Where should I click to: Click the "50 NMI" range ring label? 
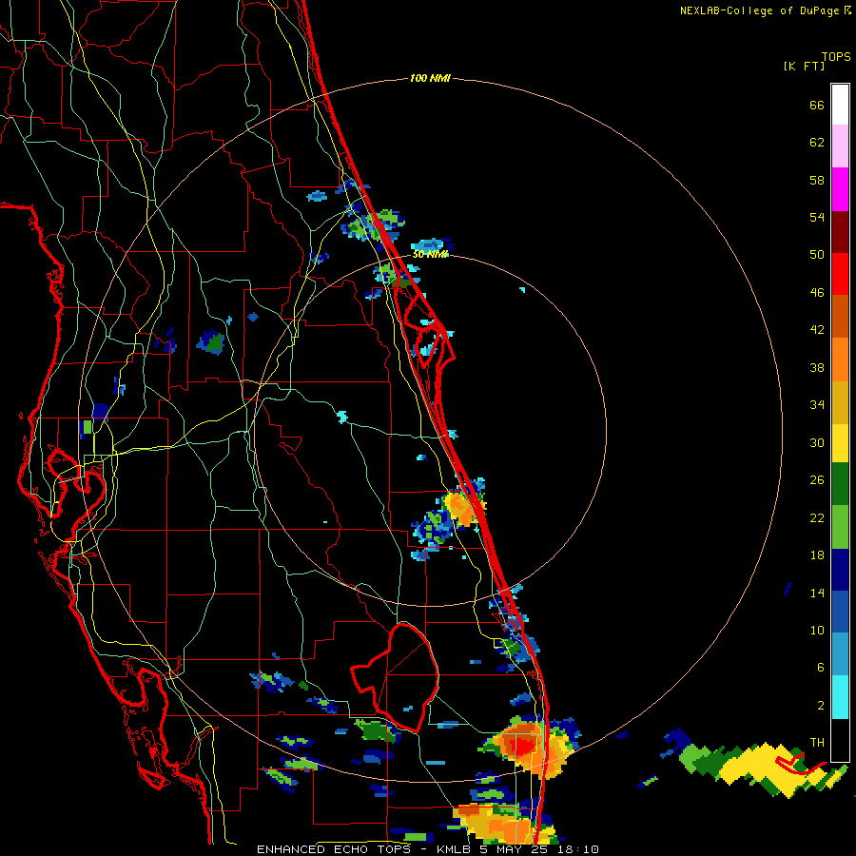430,254
